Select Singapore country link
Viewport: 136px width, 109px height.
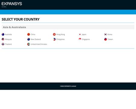pyautogui.click(x=86, y=39)
